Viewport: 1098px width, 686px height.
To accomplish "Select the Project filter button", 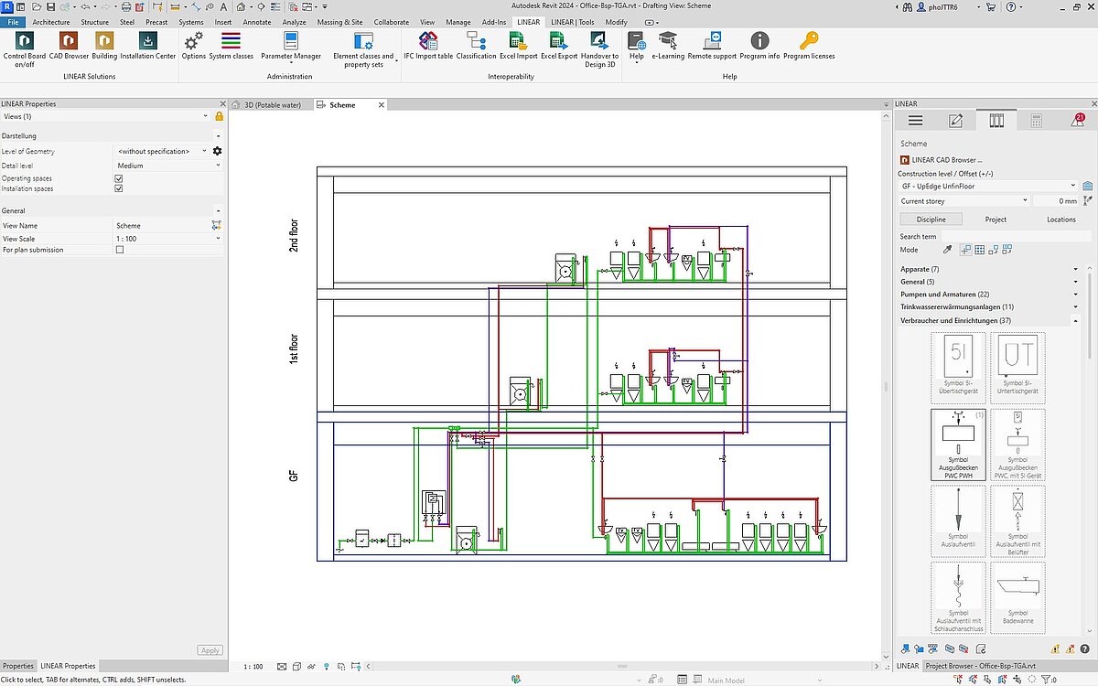I will [996, 220].
